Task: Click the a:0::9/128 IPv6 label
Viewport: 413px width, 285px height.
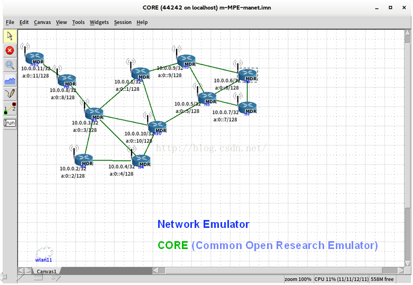Action: click(x=170, y=75)
